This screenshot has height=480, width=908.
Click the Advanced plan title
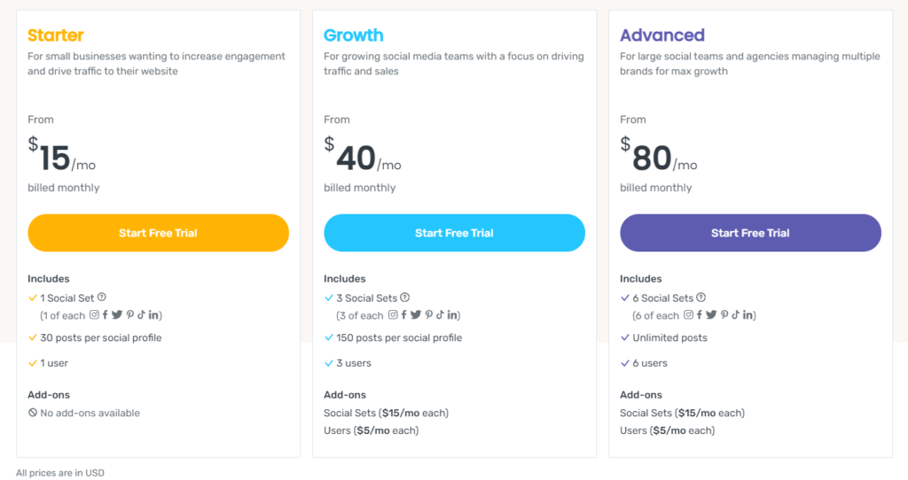pos(661,35)
